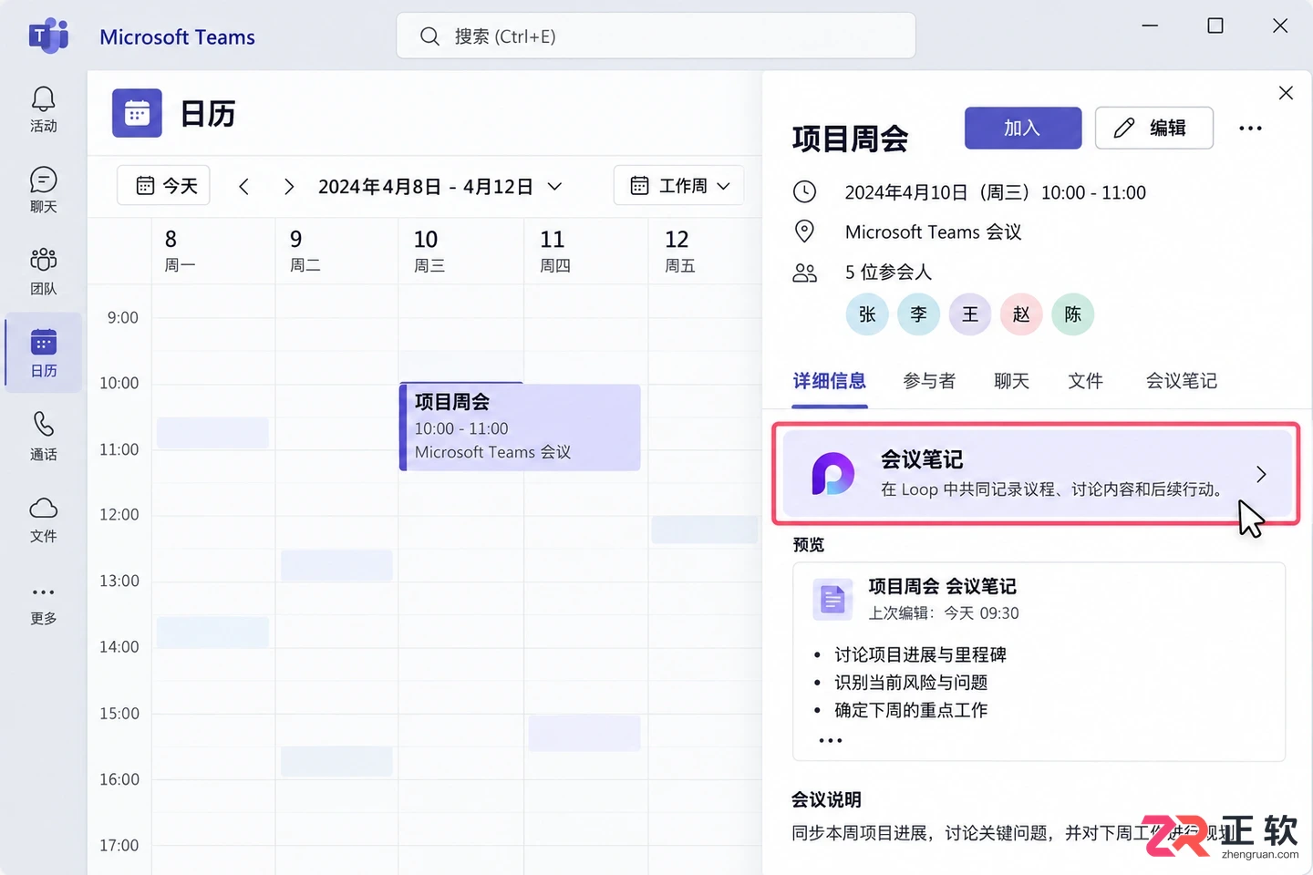Expand the 会议笔记 card chevron arrow
Image resolution: width=1313 pixels, height=875 pixels.
[1261, 474]
